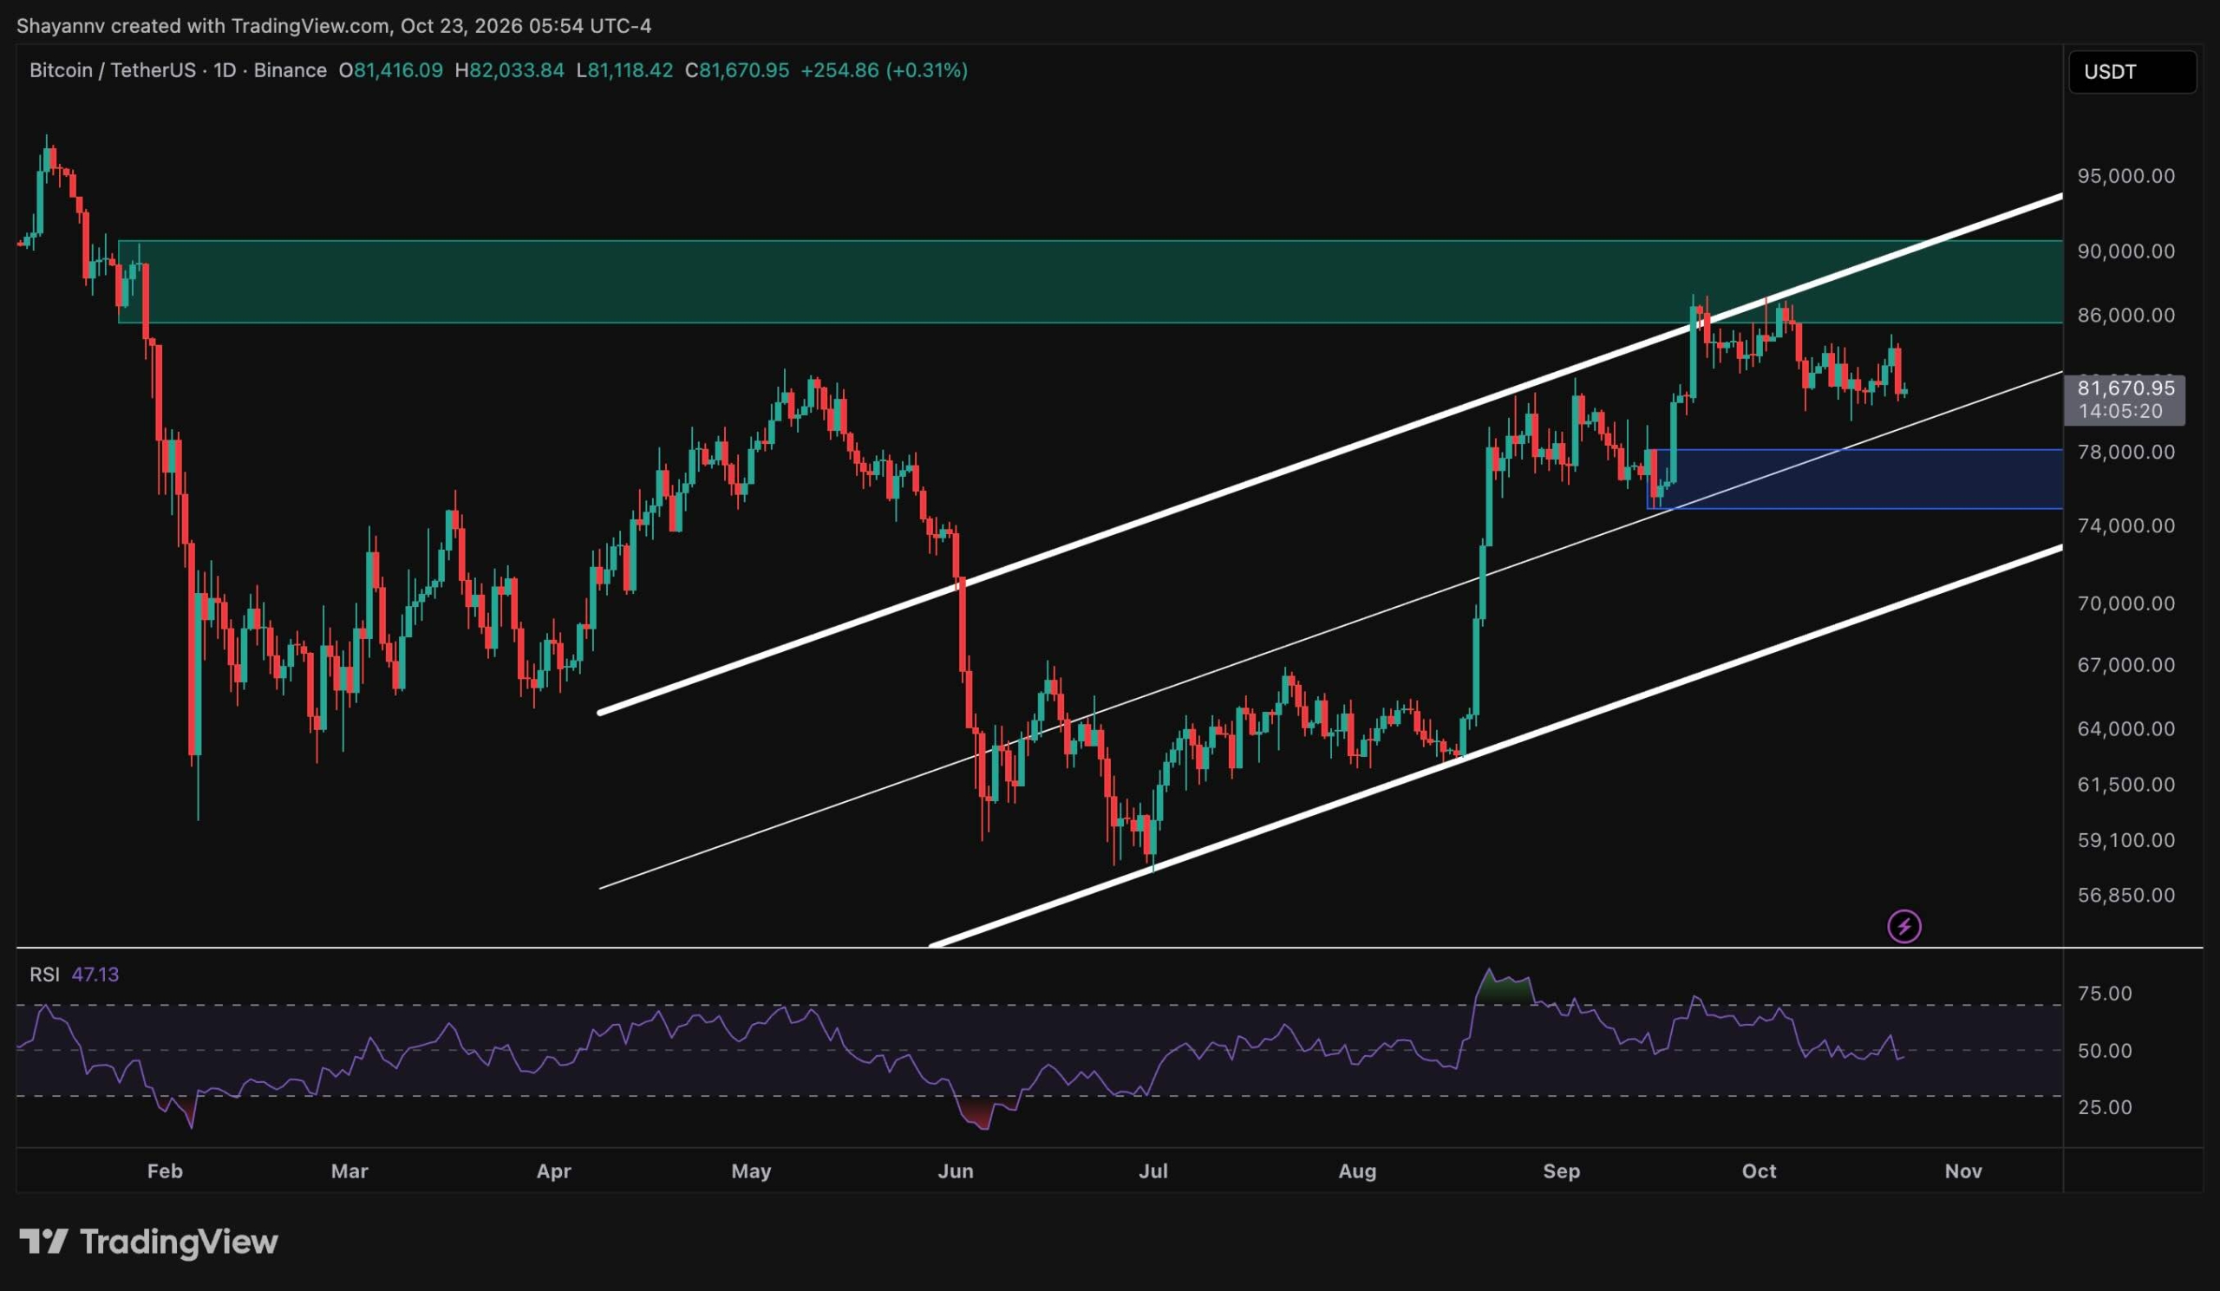This screenshot has width=2220, height=1291.
Task: Click the 70,000.00 price axis label
Action: point(2125,603)
